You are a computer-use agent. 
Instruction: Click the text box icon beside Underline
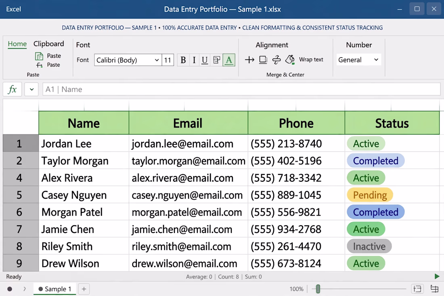(x=217, y=60)
